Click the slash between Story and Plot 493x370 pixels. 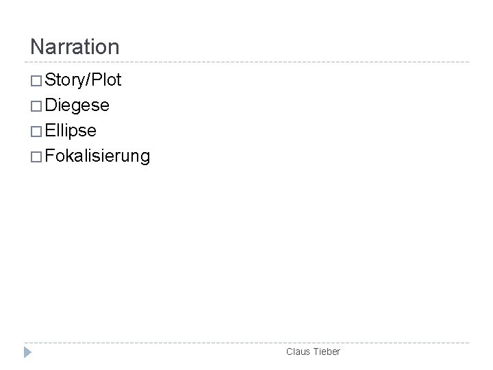[88, 79]
